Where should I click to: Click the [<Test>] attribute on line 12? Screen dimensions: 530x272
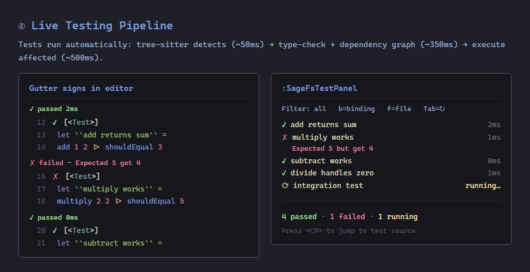point(81,122)
